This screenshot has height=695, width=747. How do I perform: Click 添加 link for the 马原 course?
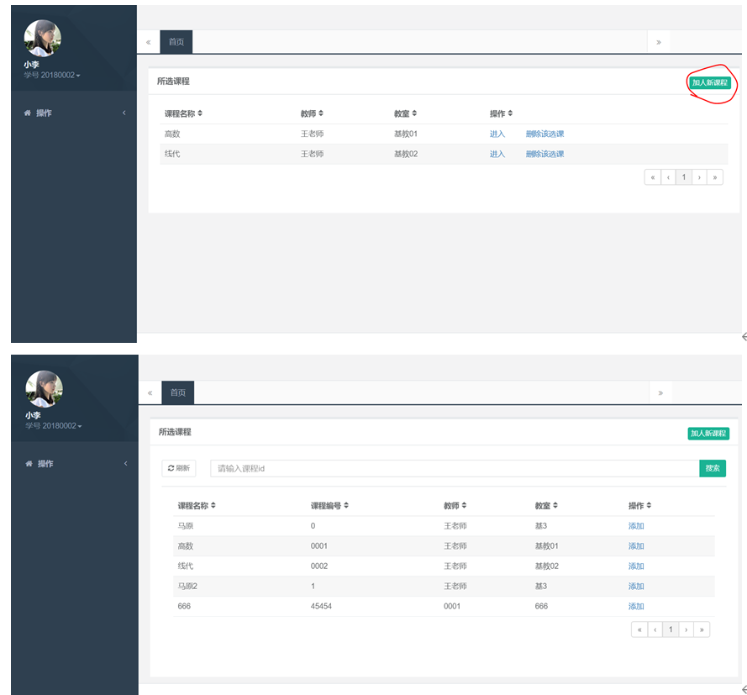pos(636,526)
